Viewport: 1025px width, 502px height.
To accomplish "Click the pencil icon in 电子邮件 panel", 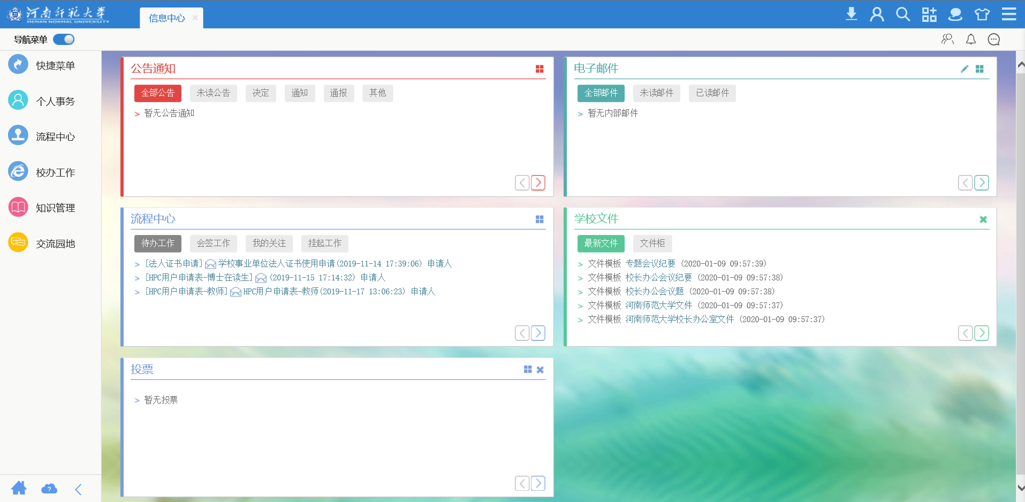I will (964, 69).
